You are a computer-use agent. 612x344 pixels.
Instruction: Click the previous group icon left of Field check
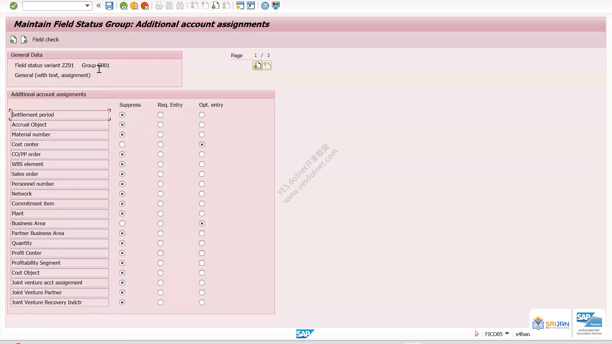13,39
